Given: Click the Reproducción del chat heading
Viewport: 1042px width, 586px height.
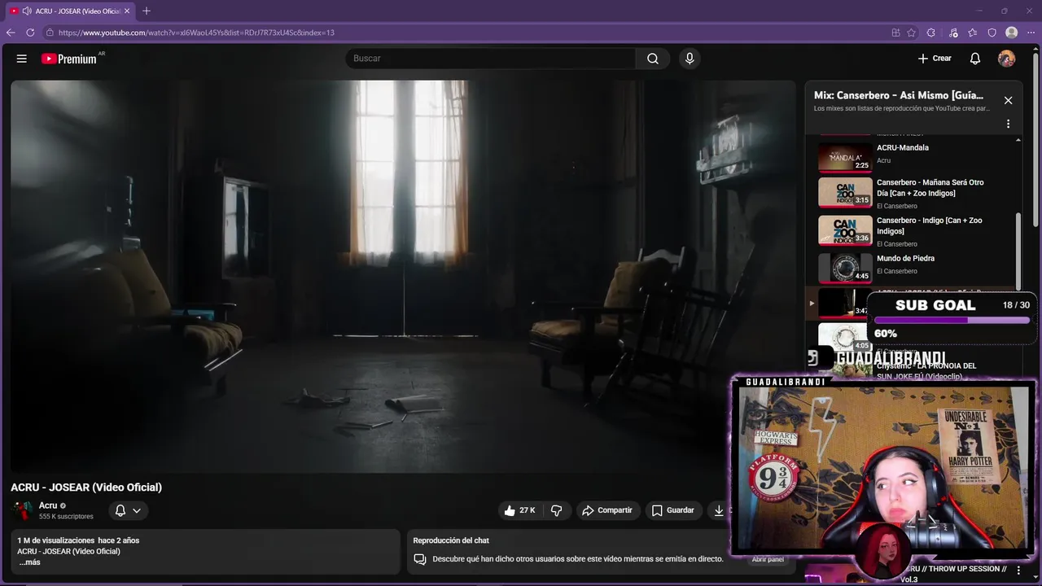Looking at the screenshot, I should tap(451, 540).
